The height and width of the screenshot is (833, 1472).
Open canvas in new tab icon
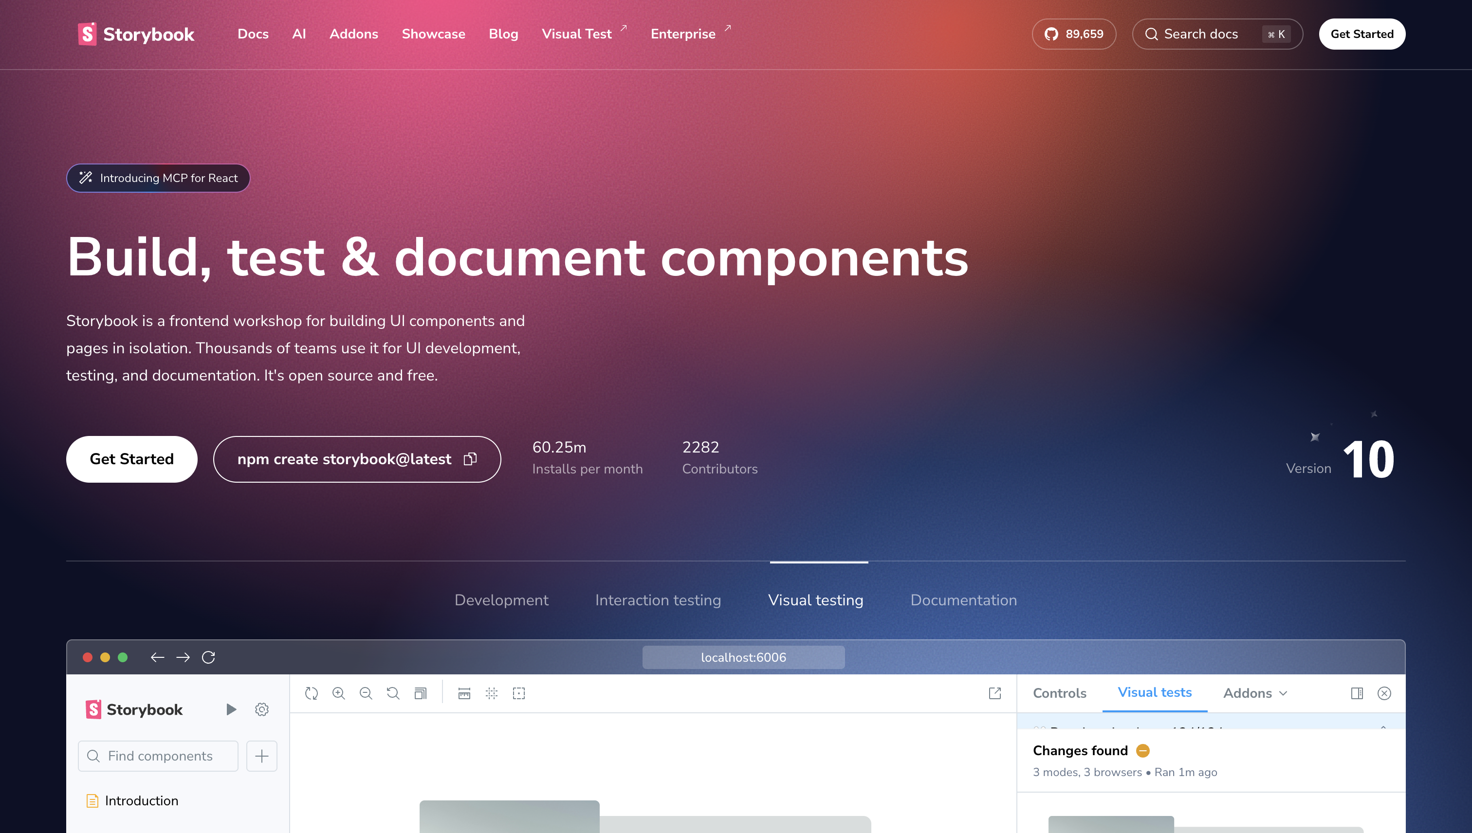pos(994,693)
